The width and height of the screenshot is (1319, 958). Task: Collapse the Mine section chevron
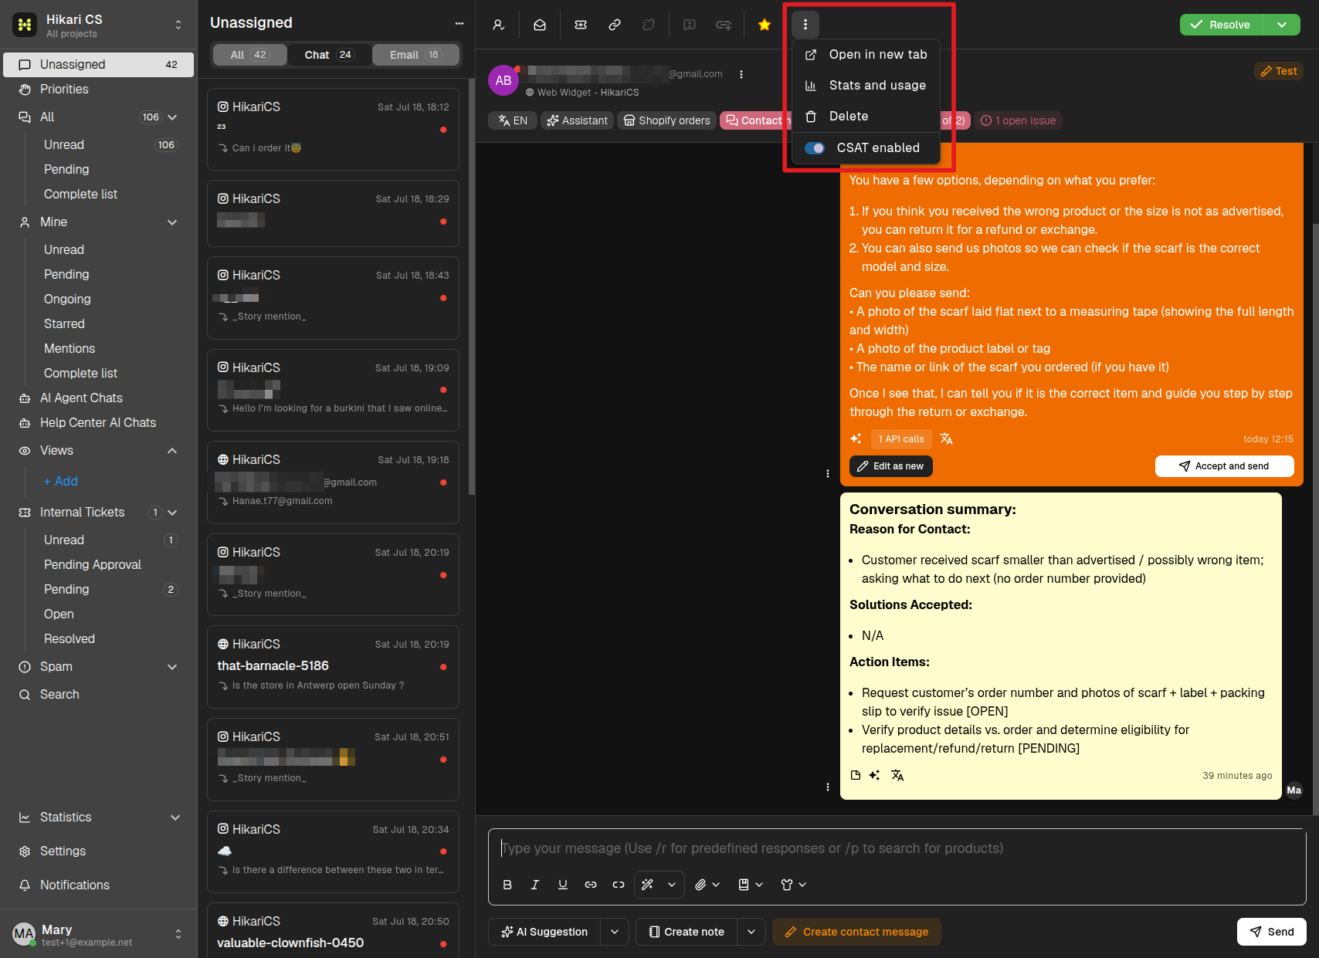coord(172,222)
